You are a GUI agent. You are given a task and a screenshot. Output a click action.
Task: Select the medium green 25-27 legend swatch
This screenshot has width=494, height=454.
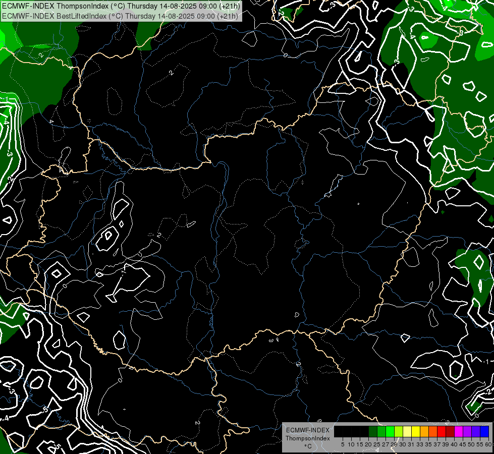pos(381,431)
